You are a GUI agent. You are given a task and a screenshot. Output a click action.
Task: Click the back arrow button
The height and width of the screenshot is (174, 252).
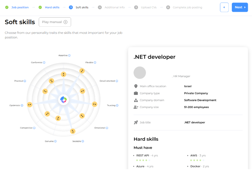pyautogui.click(x=224, y=7)
